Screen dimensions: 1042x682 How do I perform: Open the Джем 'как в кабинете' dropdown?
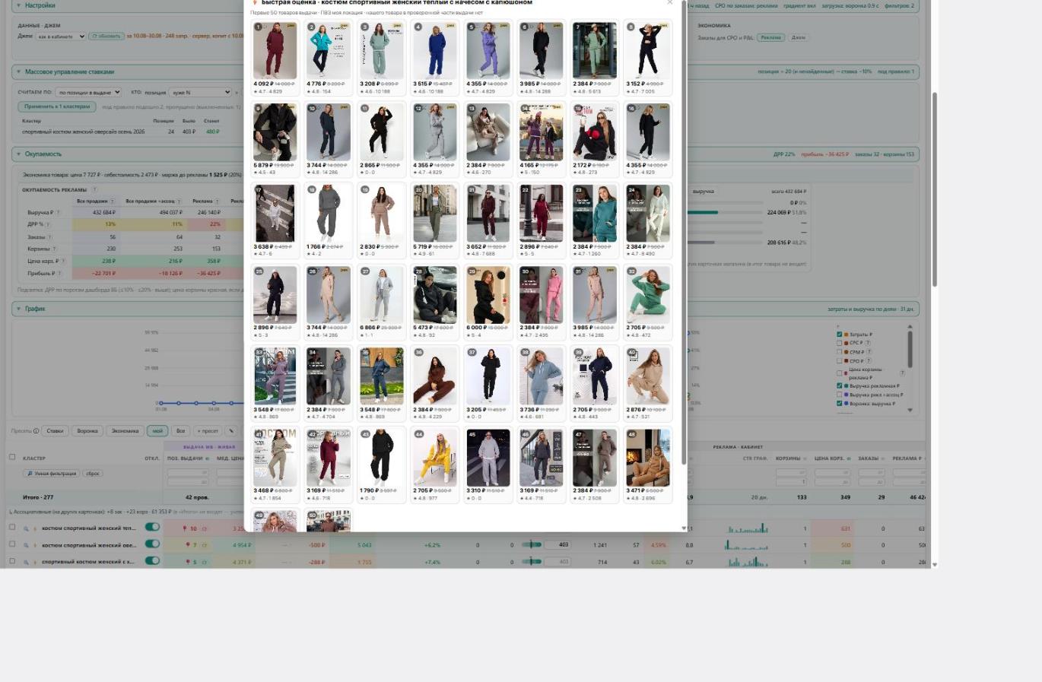point(61,36)
